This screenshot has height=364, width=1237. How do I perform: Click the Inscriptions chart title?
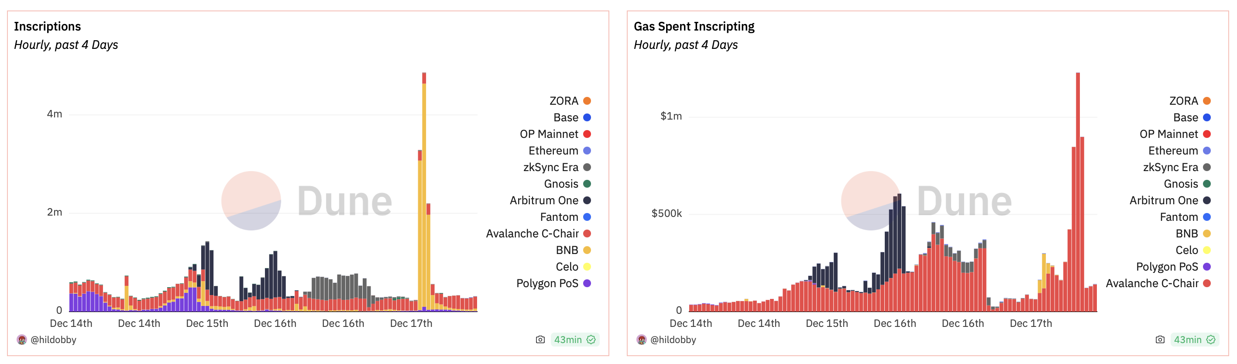tap(47, 27)
